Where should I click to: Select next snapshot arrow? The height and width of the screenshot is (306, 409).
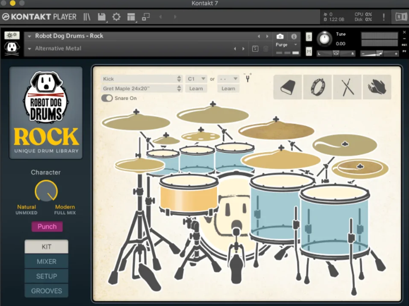click(243, 48)
